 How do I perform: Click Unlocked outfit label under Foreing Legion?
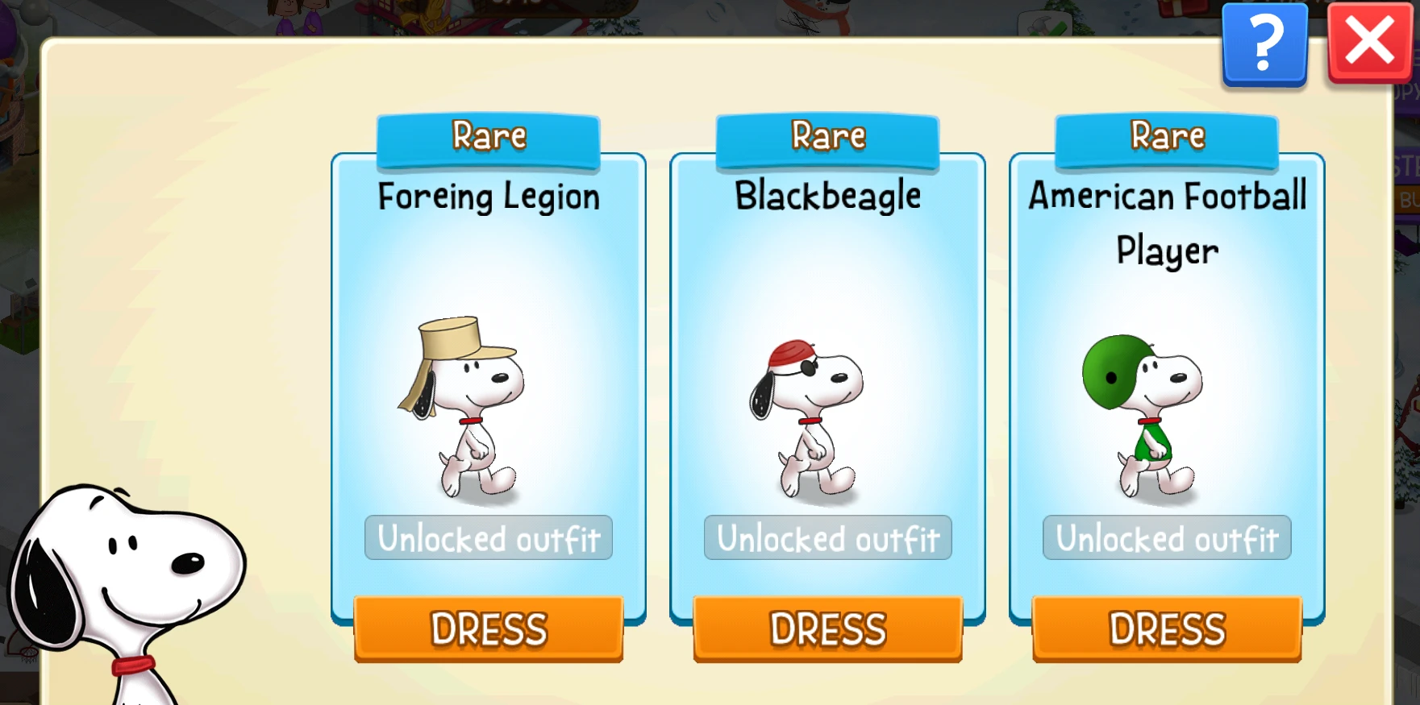[489, 537]
